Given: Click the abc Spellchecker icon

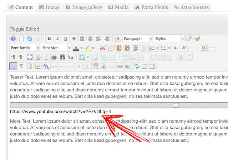Looking at the screenshot, I should pyautogui.click(x=136, y=66).
